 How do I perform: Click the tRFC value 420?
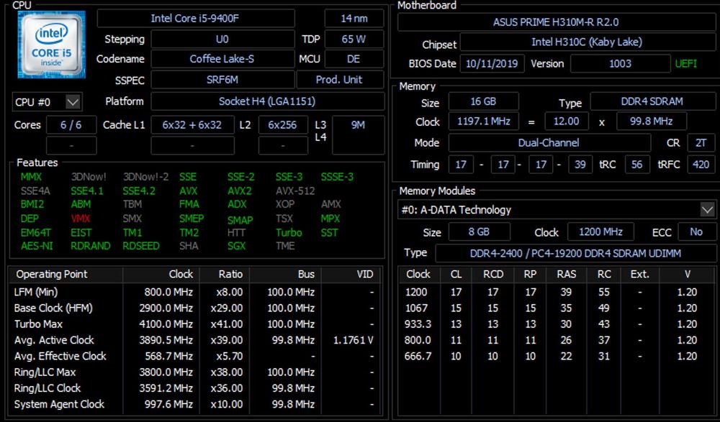701,164
